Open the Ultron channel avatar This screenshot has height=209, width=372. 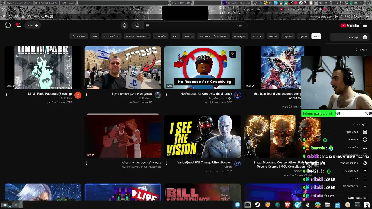[x=237, y=164]
